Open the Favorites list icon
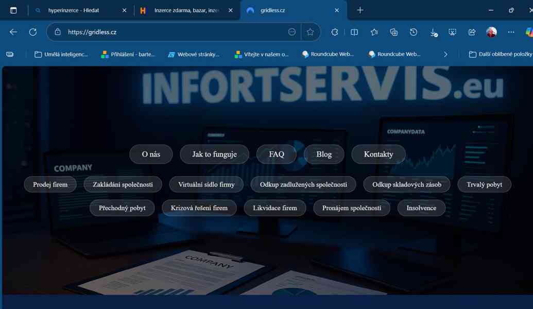The width and height of the screenshot is (533, 309). click(x=374, y=32)
